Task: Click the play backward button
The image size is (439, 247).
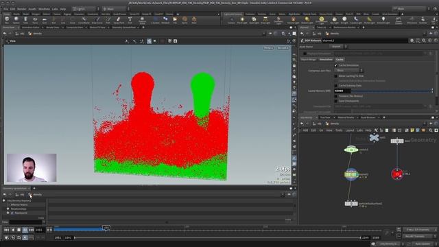Action: click(x=12, y=230)
